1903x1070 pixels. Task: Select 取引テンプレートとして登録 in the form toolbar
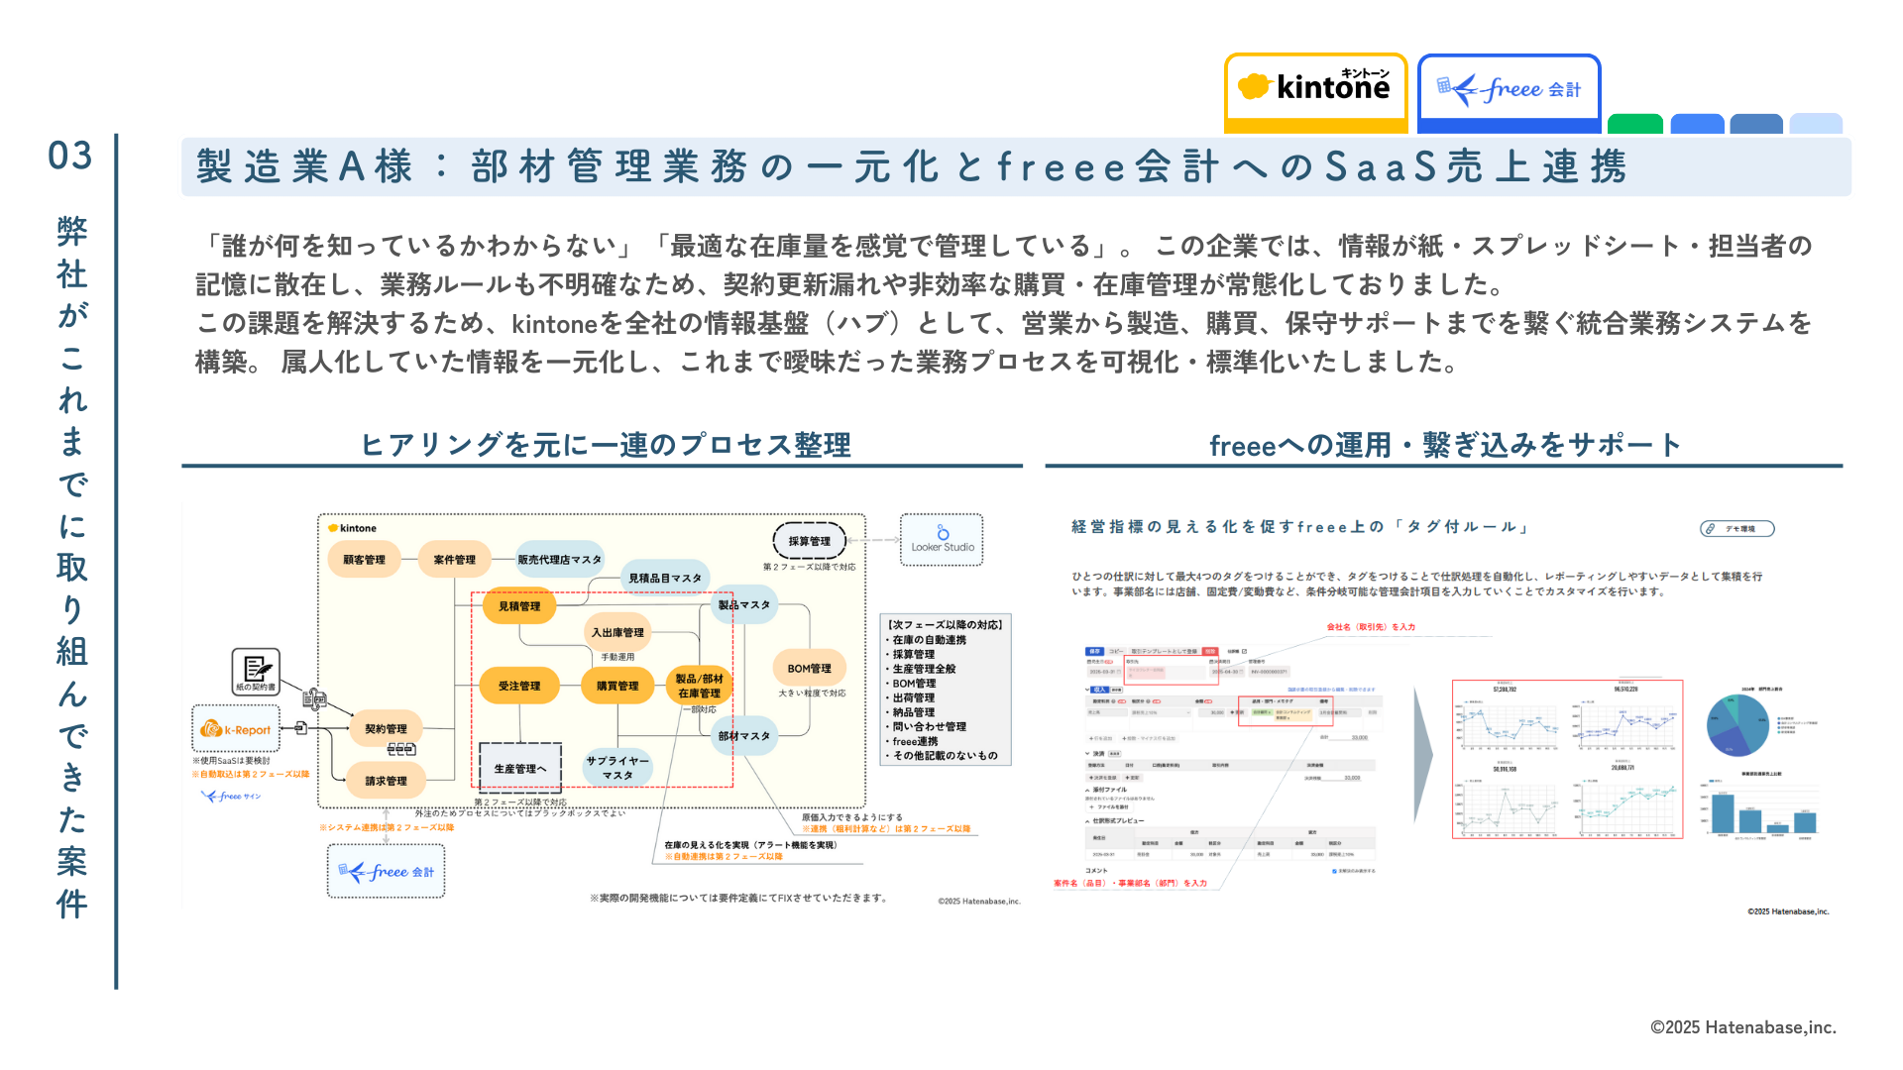1165,652
